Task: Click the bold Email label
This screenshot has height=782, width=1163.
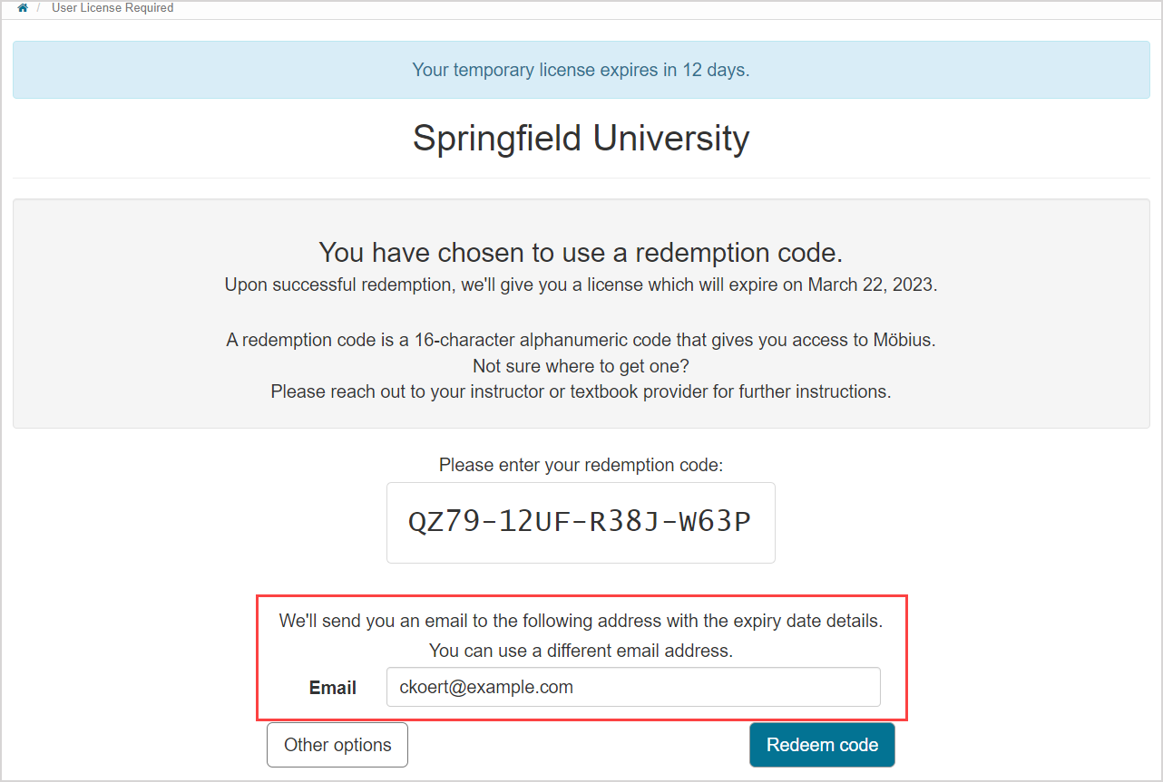Action: click(x=333, y=688)
